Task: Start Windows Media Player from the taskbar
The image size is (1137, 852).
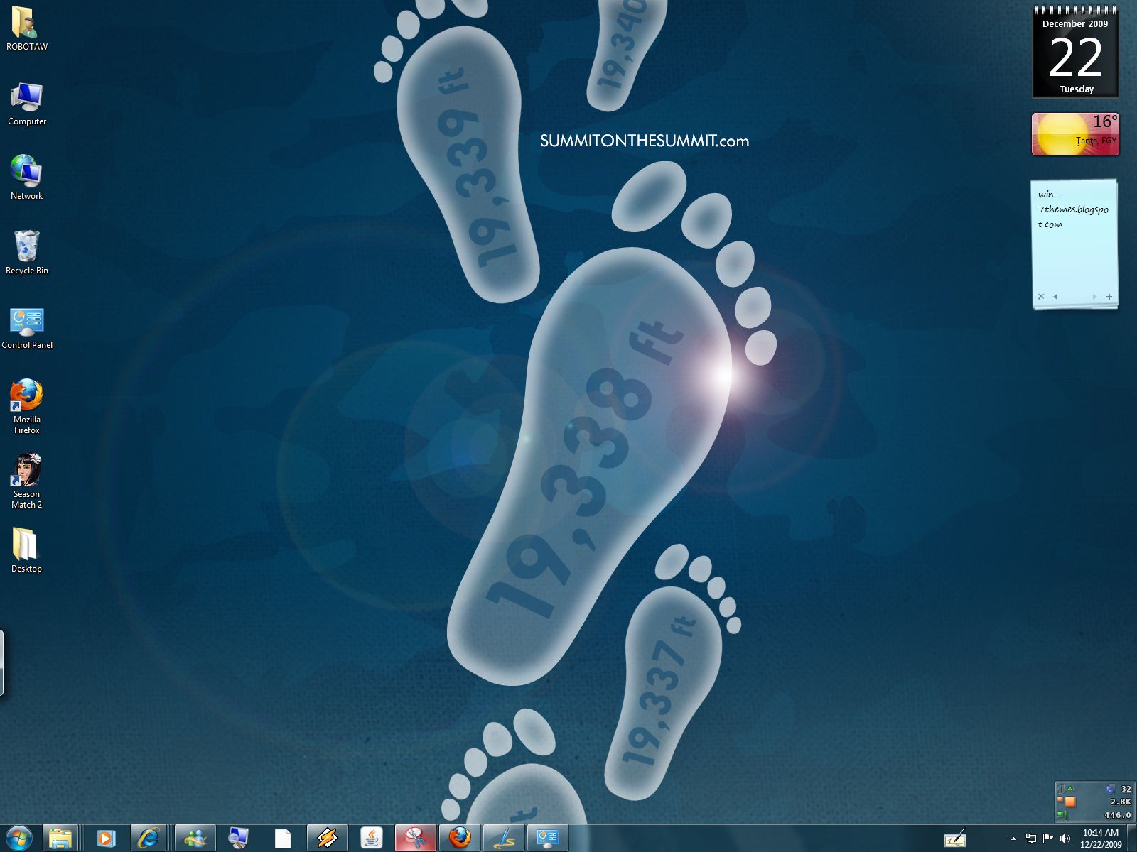Action: (x=107, y=838)
